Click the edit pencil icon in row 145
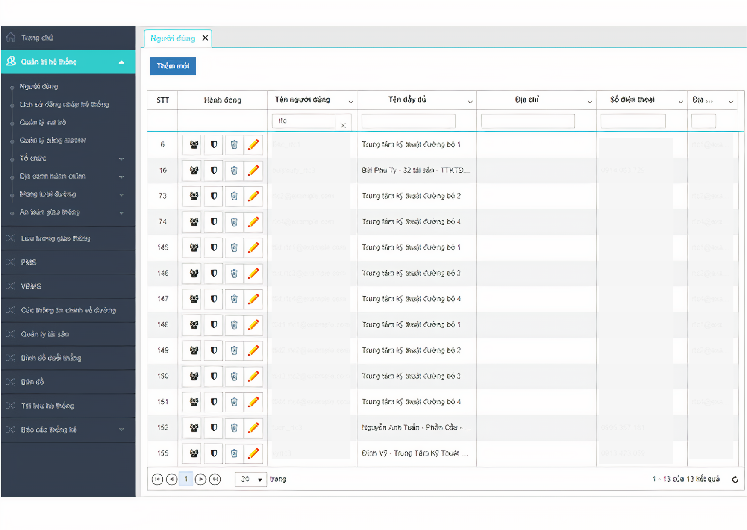The height and width of the screenshot is (530, 747). [253, 247]
